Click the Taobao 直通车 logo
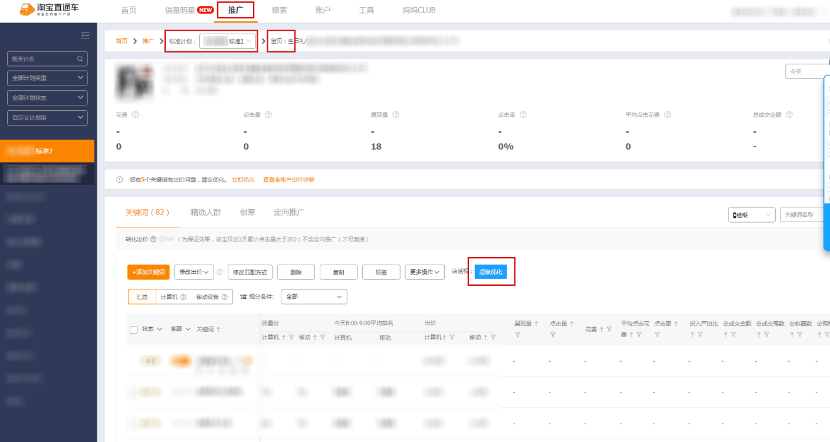The width and height of the screenshot is (830, 442). 50,10
